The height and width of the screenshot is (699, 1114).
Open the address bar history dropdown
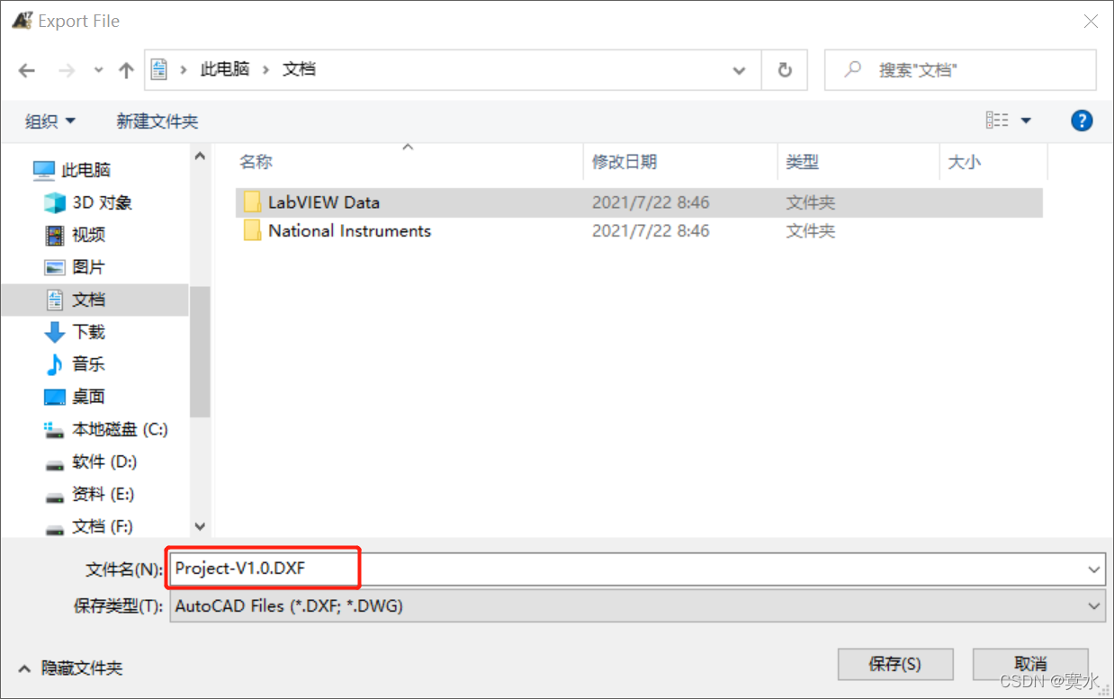[740, 70]
